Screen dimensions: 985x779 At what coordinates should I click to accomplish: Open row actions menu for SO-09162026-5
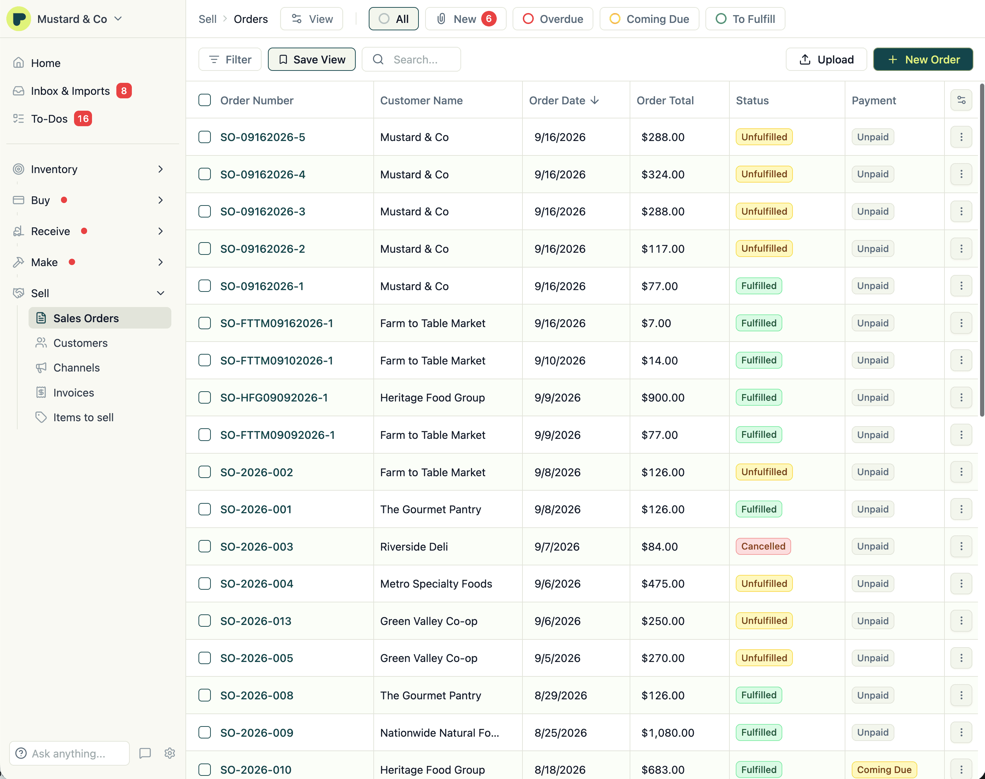(961, 137)
